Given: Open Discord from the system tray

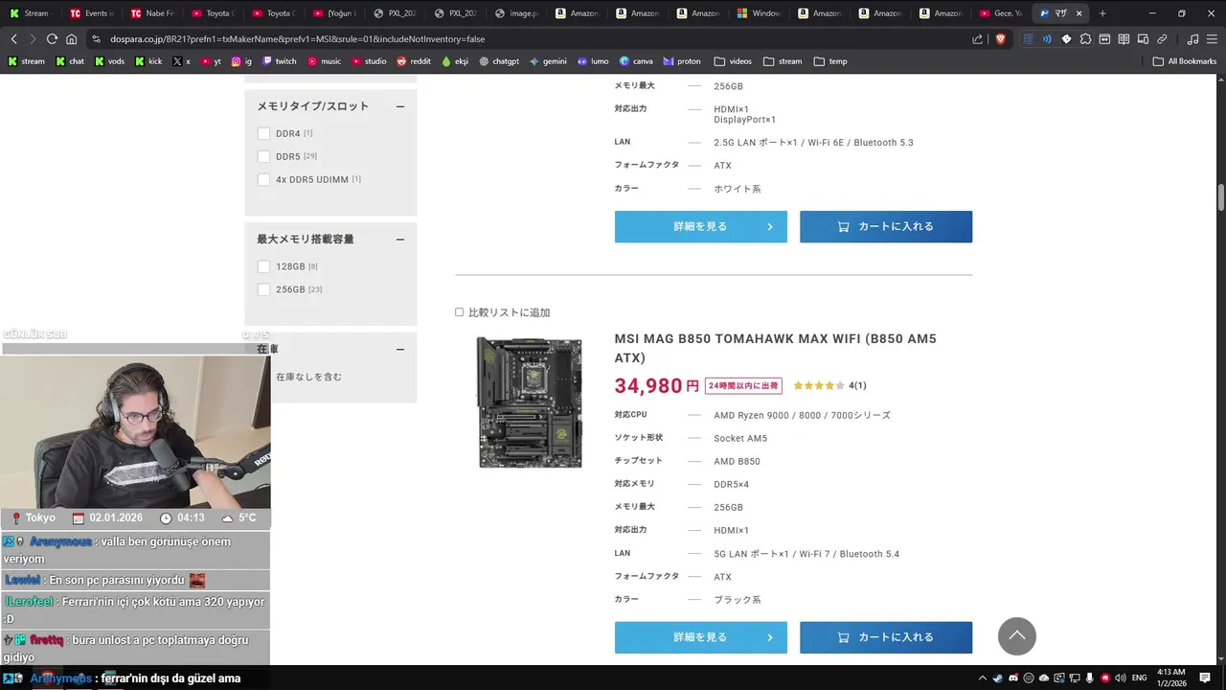Looking at the screenshot, I should click(x=1012, y=678).
